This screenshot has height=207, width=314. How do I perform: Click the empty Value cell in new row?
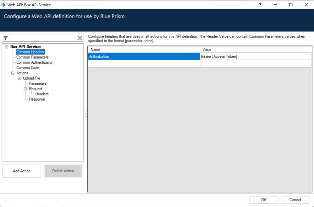click(x=256, y=64)
